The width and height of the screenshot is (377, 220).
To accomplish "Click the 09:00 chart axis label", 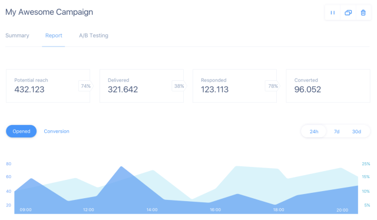I will 25,209.
